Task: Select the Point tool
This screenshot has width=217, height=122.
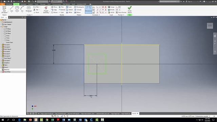Action: [36, 13]
